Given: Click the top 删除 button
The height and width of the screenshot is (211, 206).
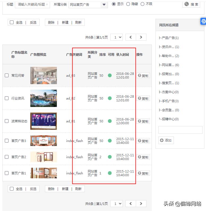Looking at the screenshot, I should [51, 23].
